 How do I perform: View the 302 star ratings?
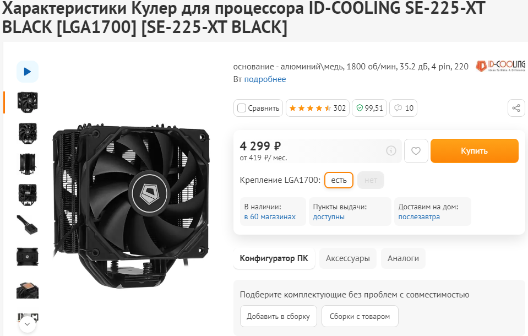coord(318,108)
